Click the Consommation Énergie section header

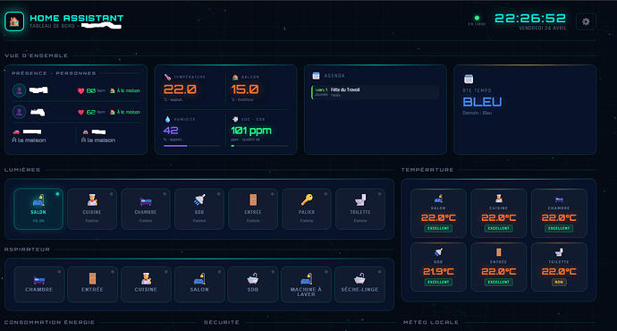[x=49, y=322]
